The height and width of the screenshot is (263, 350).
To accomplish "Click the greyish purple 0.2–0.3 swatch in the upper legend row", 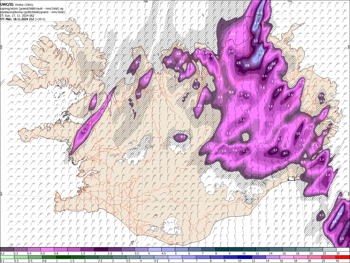I will (x=7, y=250).
